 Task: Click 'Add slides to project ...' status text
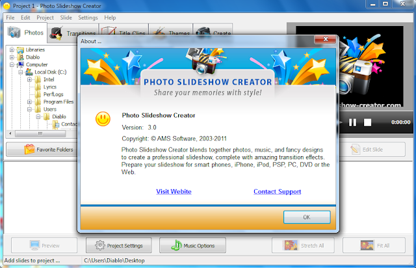(32, 261)
